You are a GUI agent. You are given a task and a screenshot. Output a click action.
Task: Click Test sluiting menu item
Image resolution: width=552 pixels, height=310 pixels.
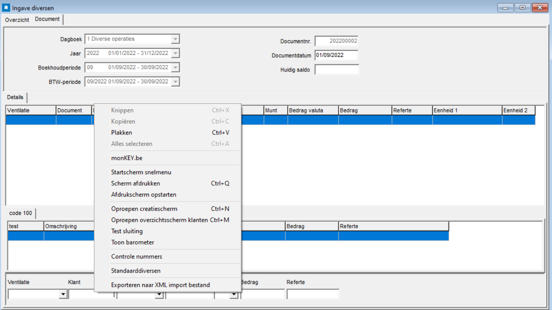167,231
